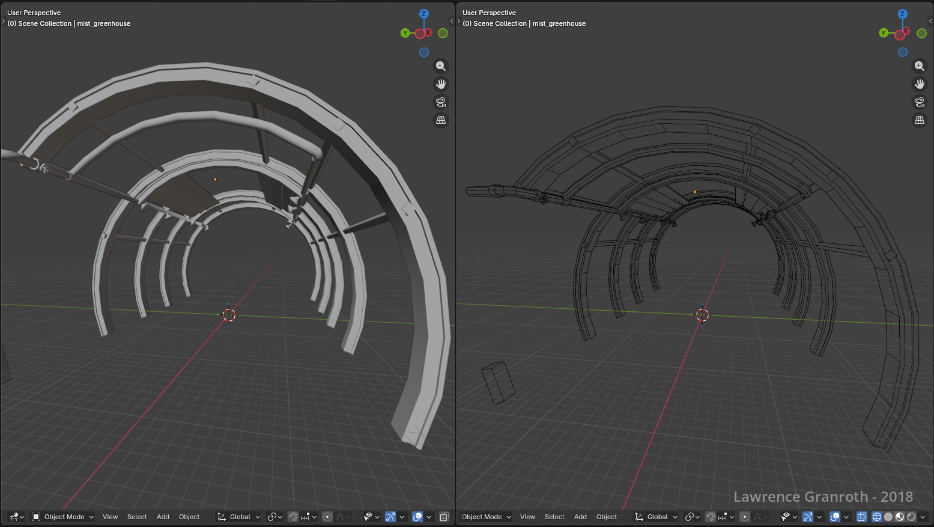The width and height of the screenshot is (934, 527).
Task: Toggle proportional editing in right viewport header
Action: click(x=745, y=517)
